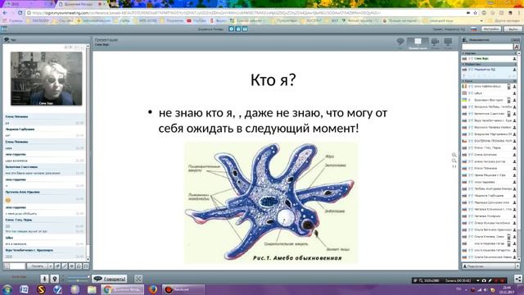Click the fullscreen expand arrows icon
The image size is (524, 295).
point(138,279)
